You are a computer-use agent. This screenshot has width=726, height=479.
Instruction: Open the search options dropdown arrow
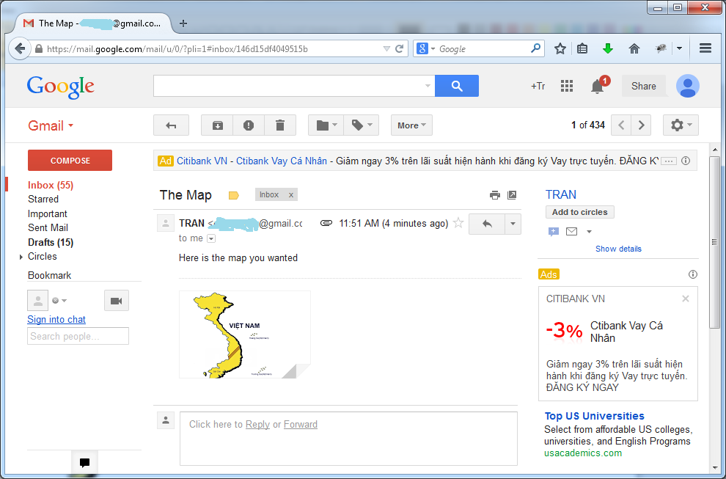pos(428,86)
